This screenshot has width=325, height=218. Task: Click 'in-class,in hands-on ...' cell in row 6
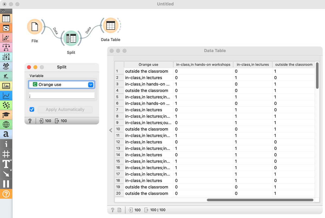[148, 103]
